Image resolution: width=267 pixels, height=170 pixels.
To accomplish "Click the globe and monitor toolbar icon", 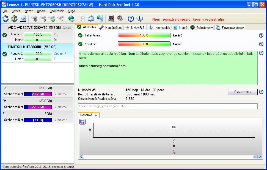I will click(x=100, y=19).
